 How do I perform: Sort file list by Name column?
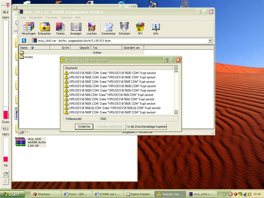click(x=24, y=48)
